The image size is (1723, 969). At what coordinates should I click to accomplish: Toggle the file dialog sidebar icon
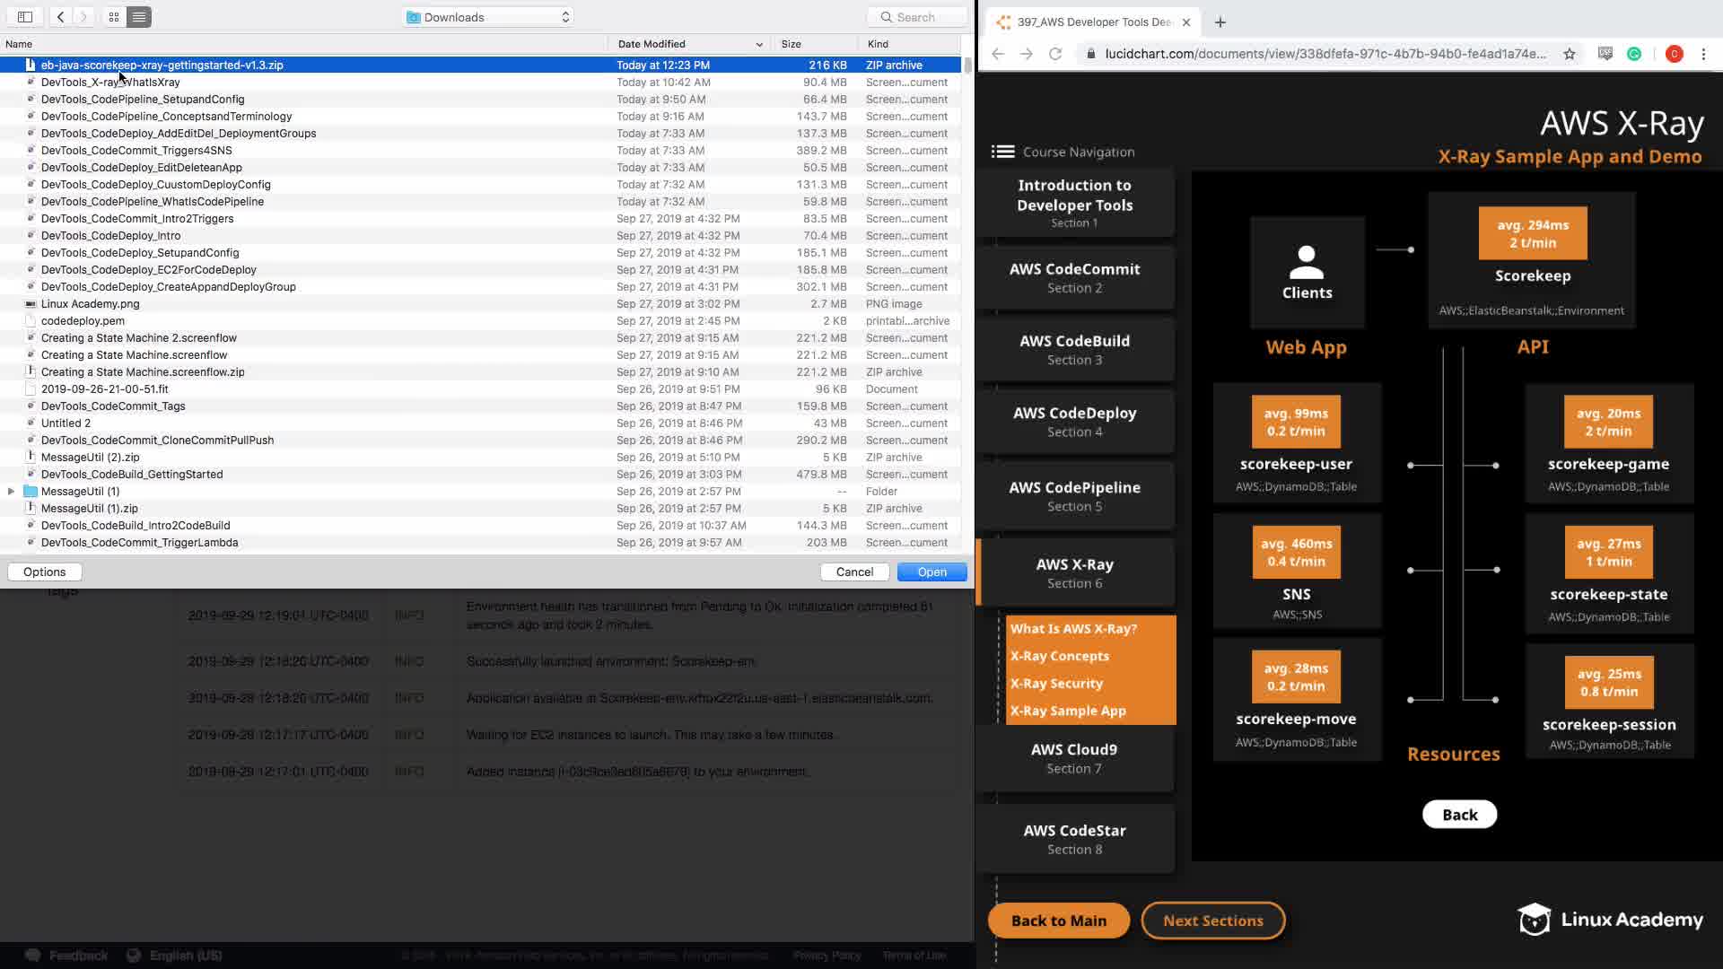tap(25, 17)
